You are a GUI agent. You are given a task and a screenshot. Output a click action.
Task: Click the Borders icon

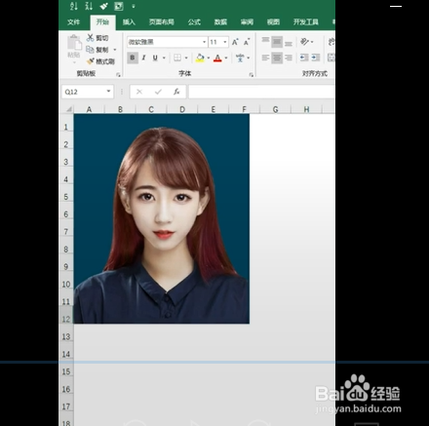[x=177, y=58]
